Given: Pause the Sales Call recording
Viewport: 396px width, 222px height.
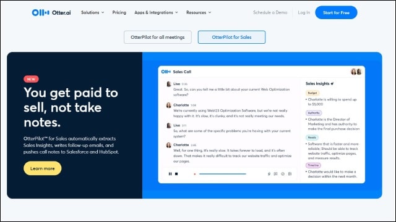Looking at the screenshot, I should click(170, 174).
